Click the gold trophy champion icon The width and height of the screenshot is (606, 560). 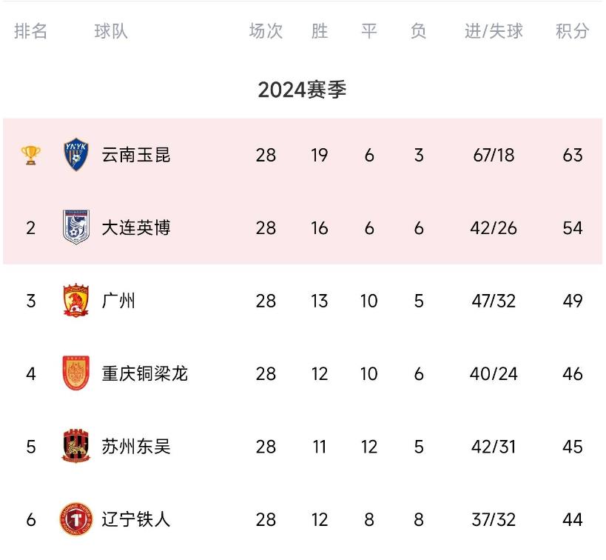pyautogui.click(x=30, y=156)
